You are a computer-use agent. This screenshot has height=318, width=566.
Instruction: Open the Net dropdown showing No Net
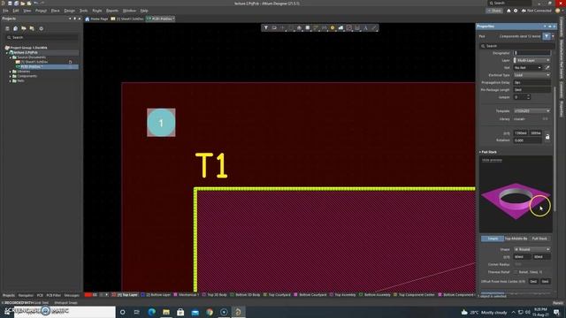point(528,67)
